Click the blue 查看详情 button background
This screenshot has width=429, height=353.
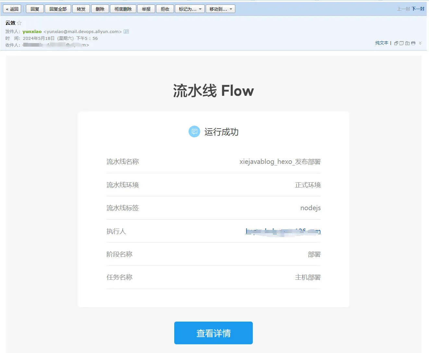coord(213,333)
